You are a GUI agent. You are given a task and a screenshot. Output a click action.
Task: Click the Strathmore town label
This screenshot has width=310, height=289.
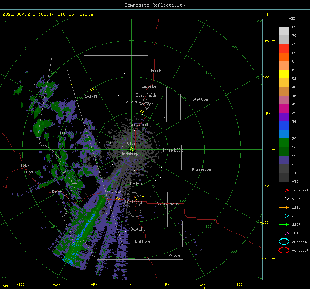[x=167, y=203]
